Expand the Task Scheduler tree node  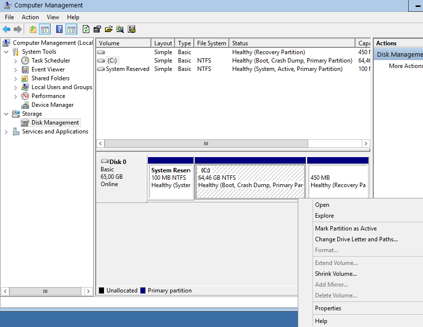tap(16, 61)
